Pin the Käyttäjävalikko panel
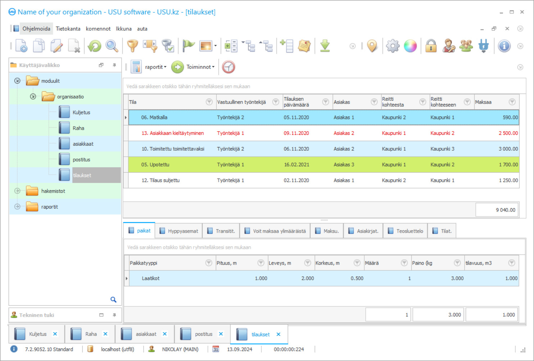 [114, 65]
